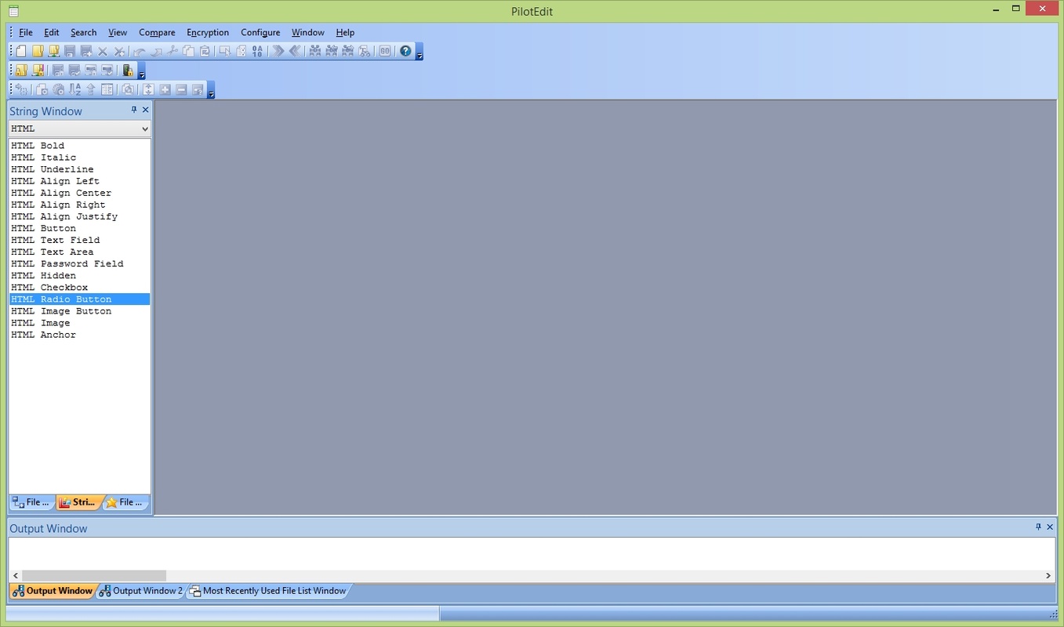Switch to hex mode with the 0A10 icon

click(x=257, y=51)
